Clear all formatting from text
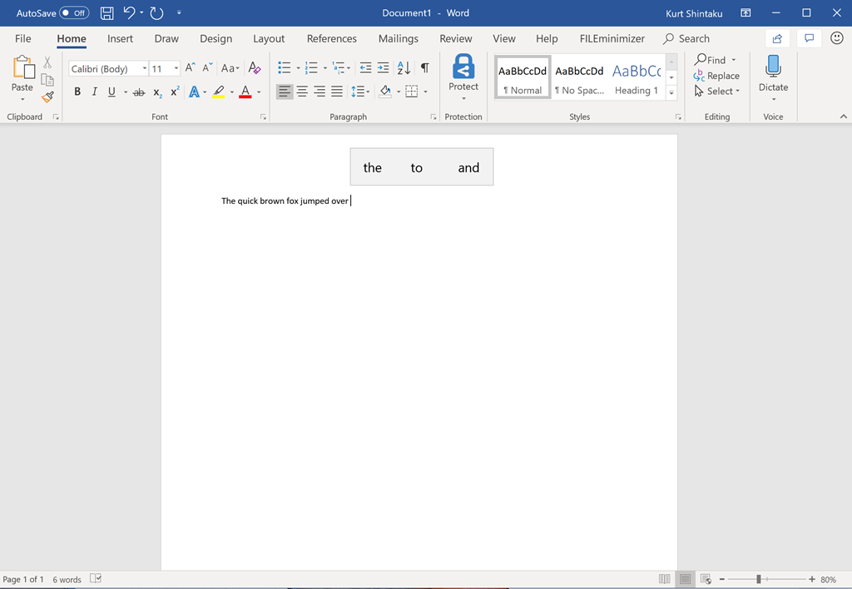This screenshot has height=589, width=852. coord(255,68)
